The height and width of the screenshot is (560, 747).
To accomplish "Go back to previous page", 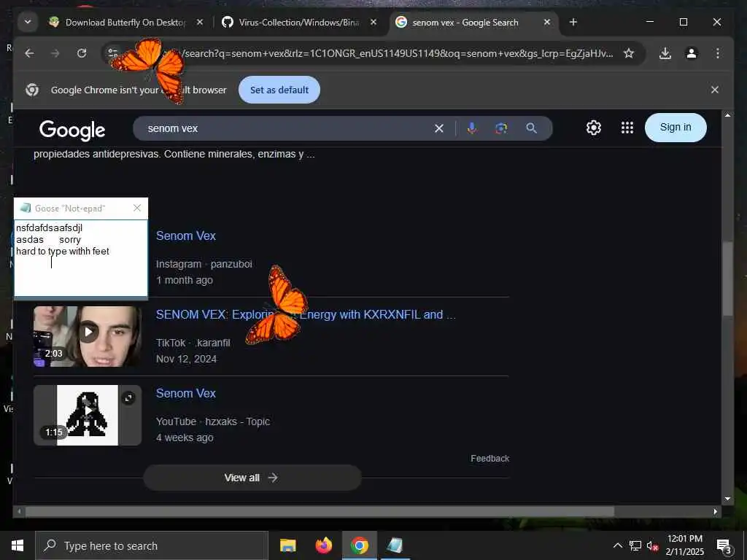I will 29,53.
